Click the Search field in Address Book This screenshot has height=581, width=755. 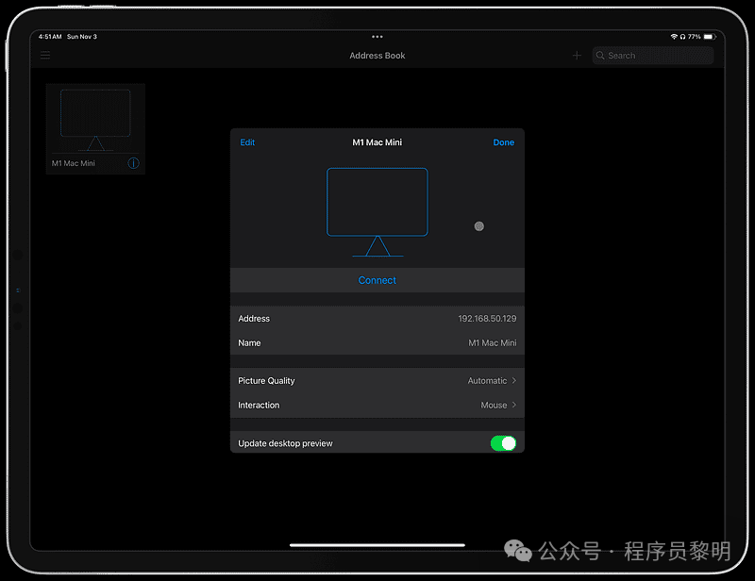tap(653, 56)
